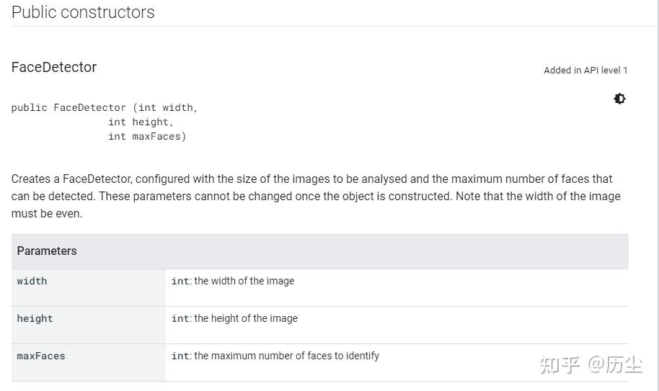Click the bold int type in width row

tap(180, 281)
